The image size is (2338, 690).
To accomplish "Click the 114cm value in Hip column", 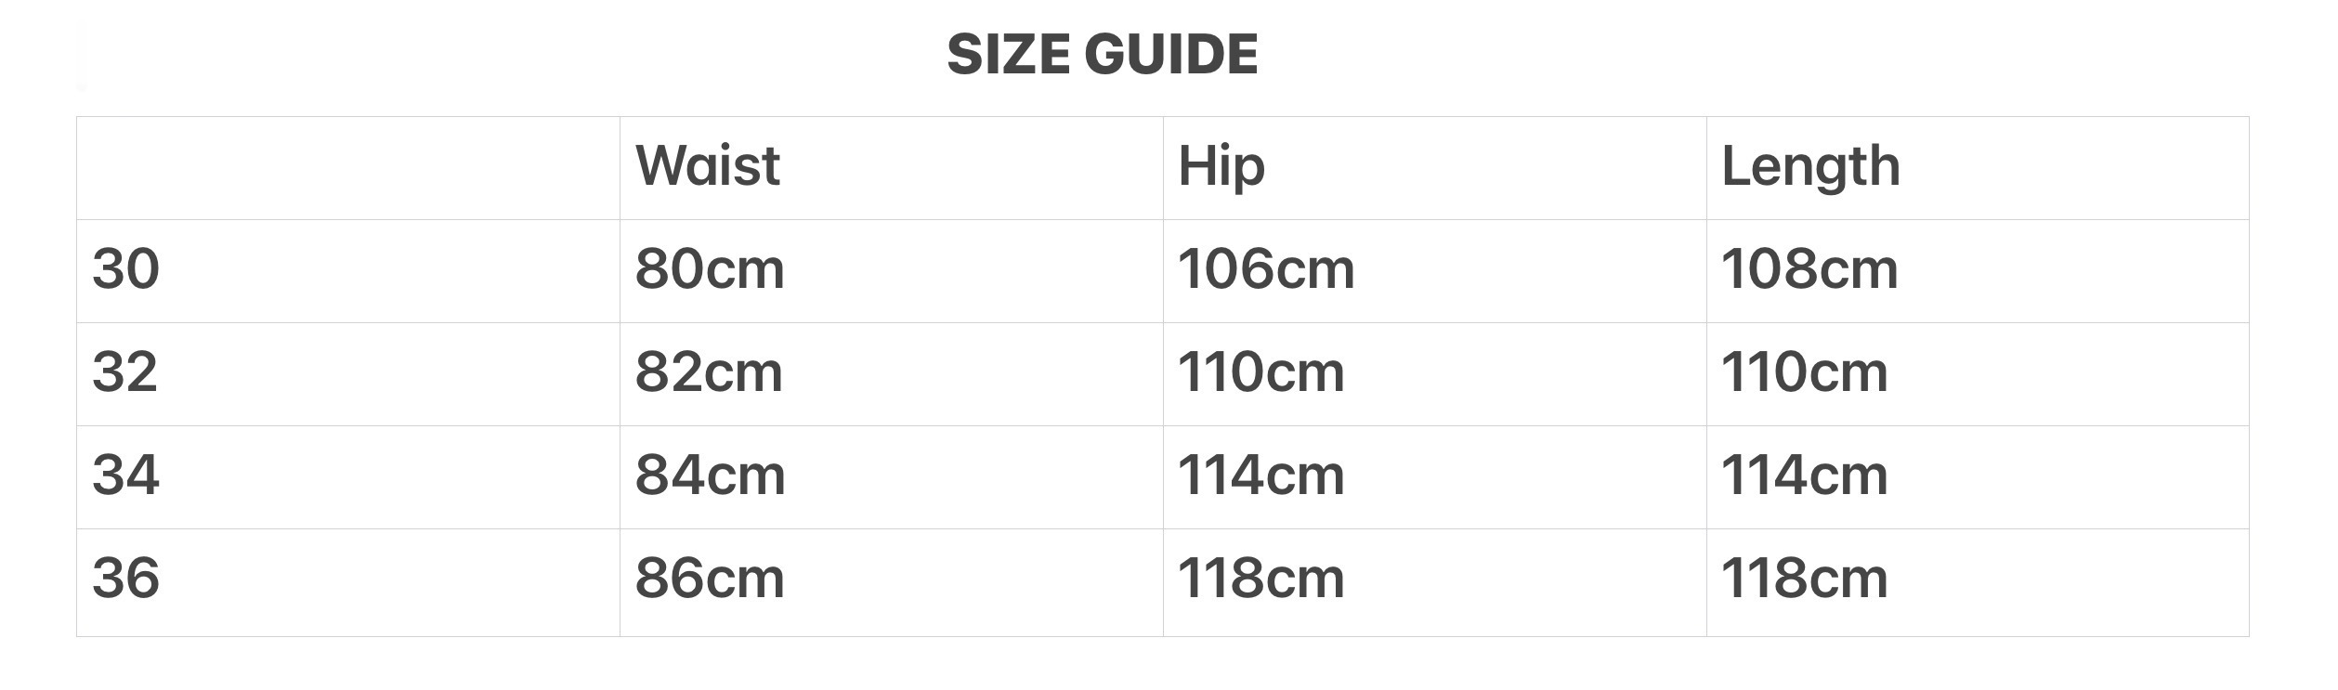I will tap(1260, 476).
